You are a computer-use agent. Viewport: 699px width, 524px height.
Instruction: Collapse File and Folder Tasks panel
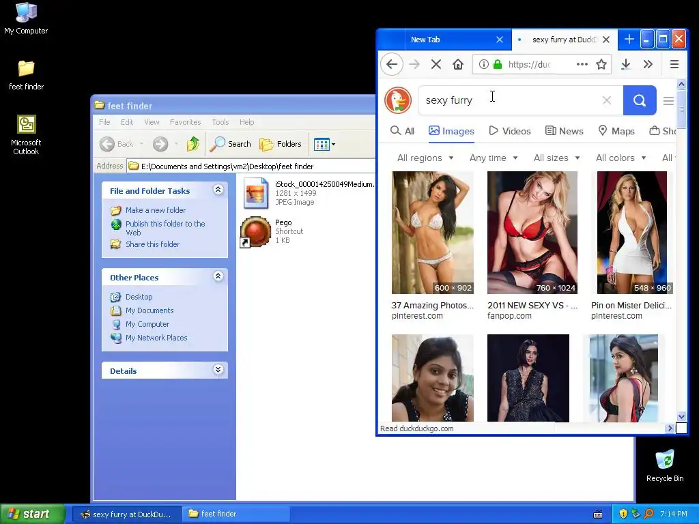[218, 190]
